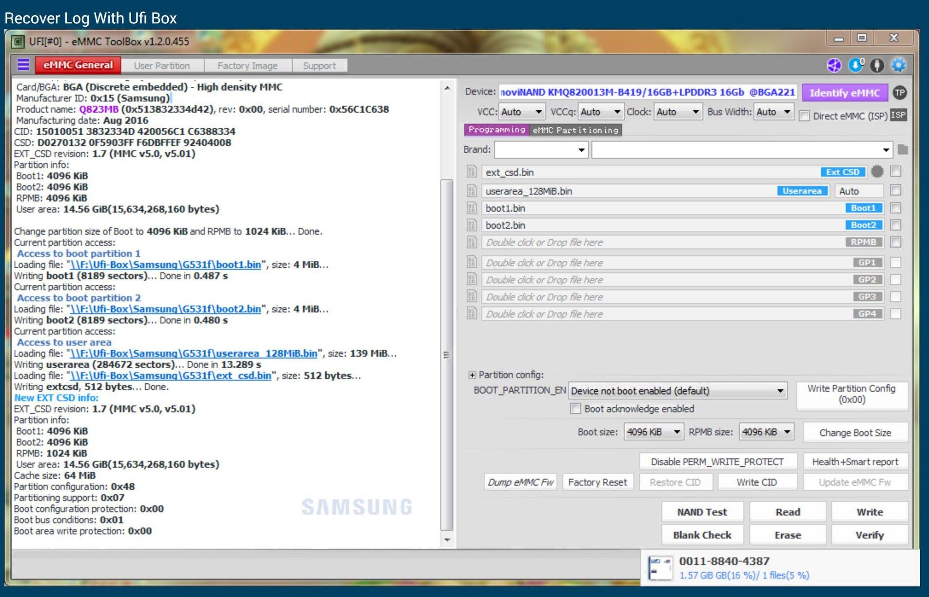Open the folder icon beside Brand
929x597 pixels.
pyautogui.click(x=903, y=149)
